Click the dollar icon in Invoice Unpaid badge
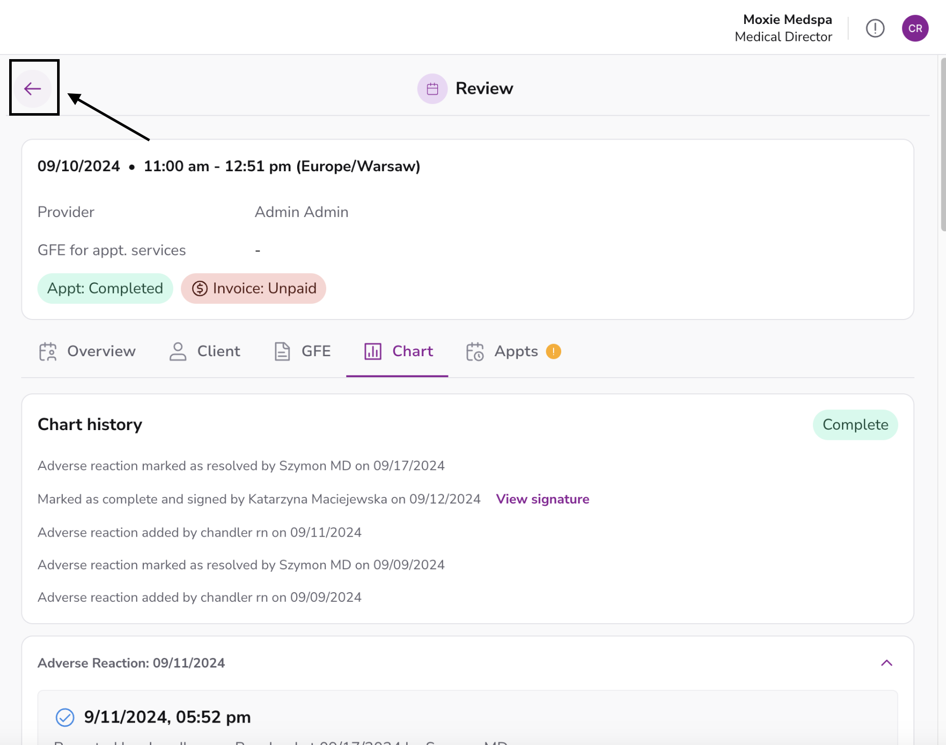Image resolution: width=946 pixels, height=745 pixels. click(x=200, y=288)
